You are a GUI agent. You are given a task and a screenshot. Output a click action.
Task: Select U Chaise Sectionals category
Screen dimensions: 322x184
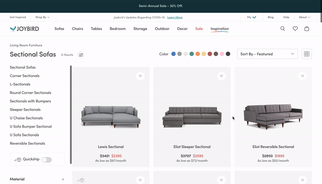click(x=26, y=118)
